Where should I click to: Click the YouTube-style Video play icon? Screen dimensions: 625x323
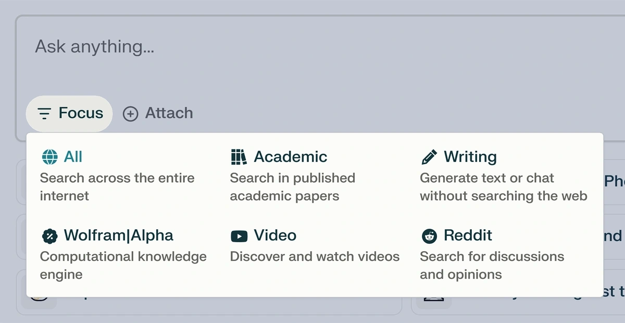239,236
